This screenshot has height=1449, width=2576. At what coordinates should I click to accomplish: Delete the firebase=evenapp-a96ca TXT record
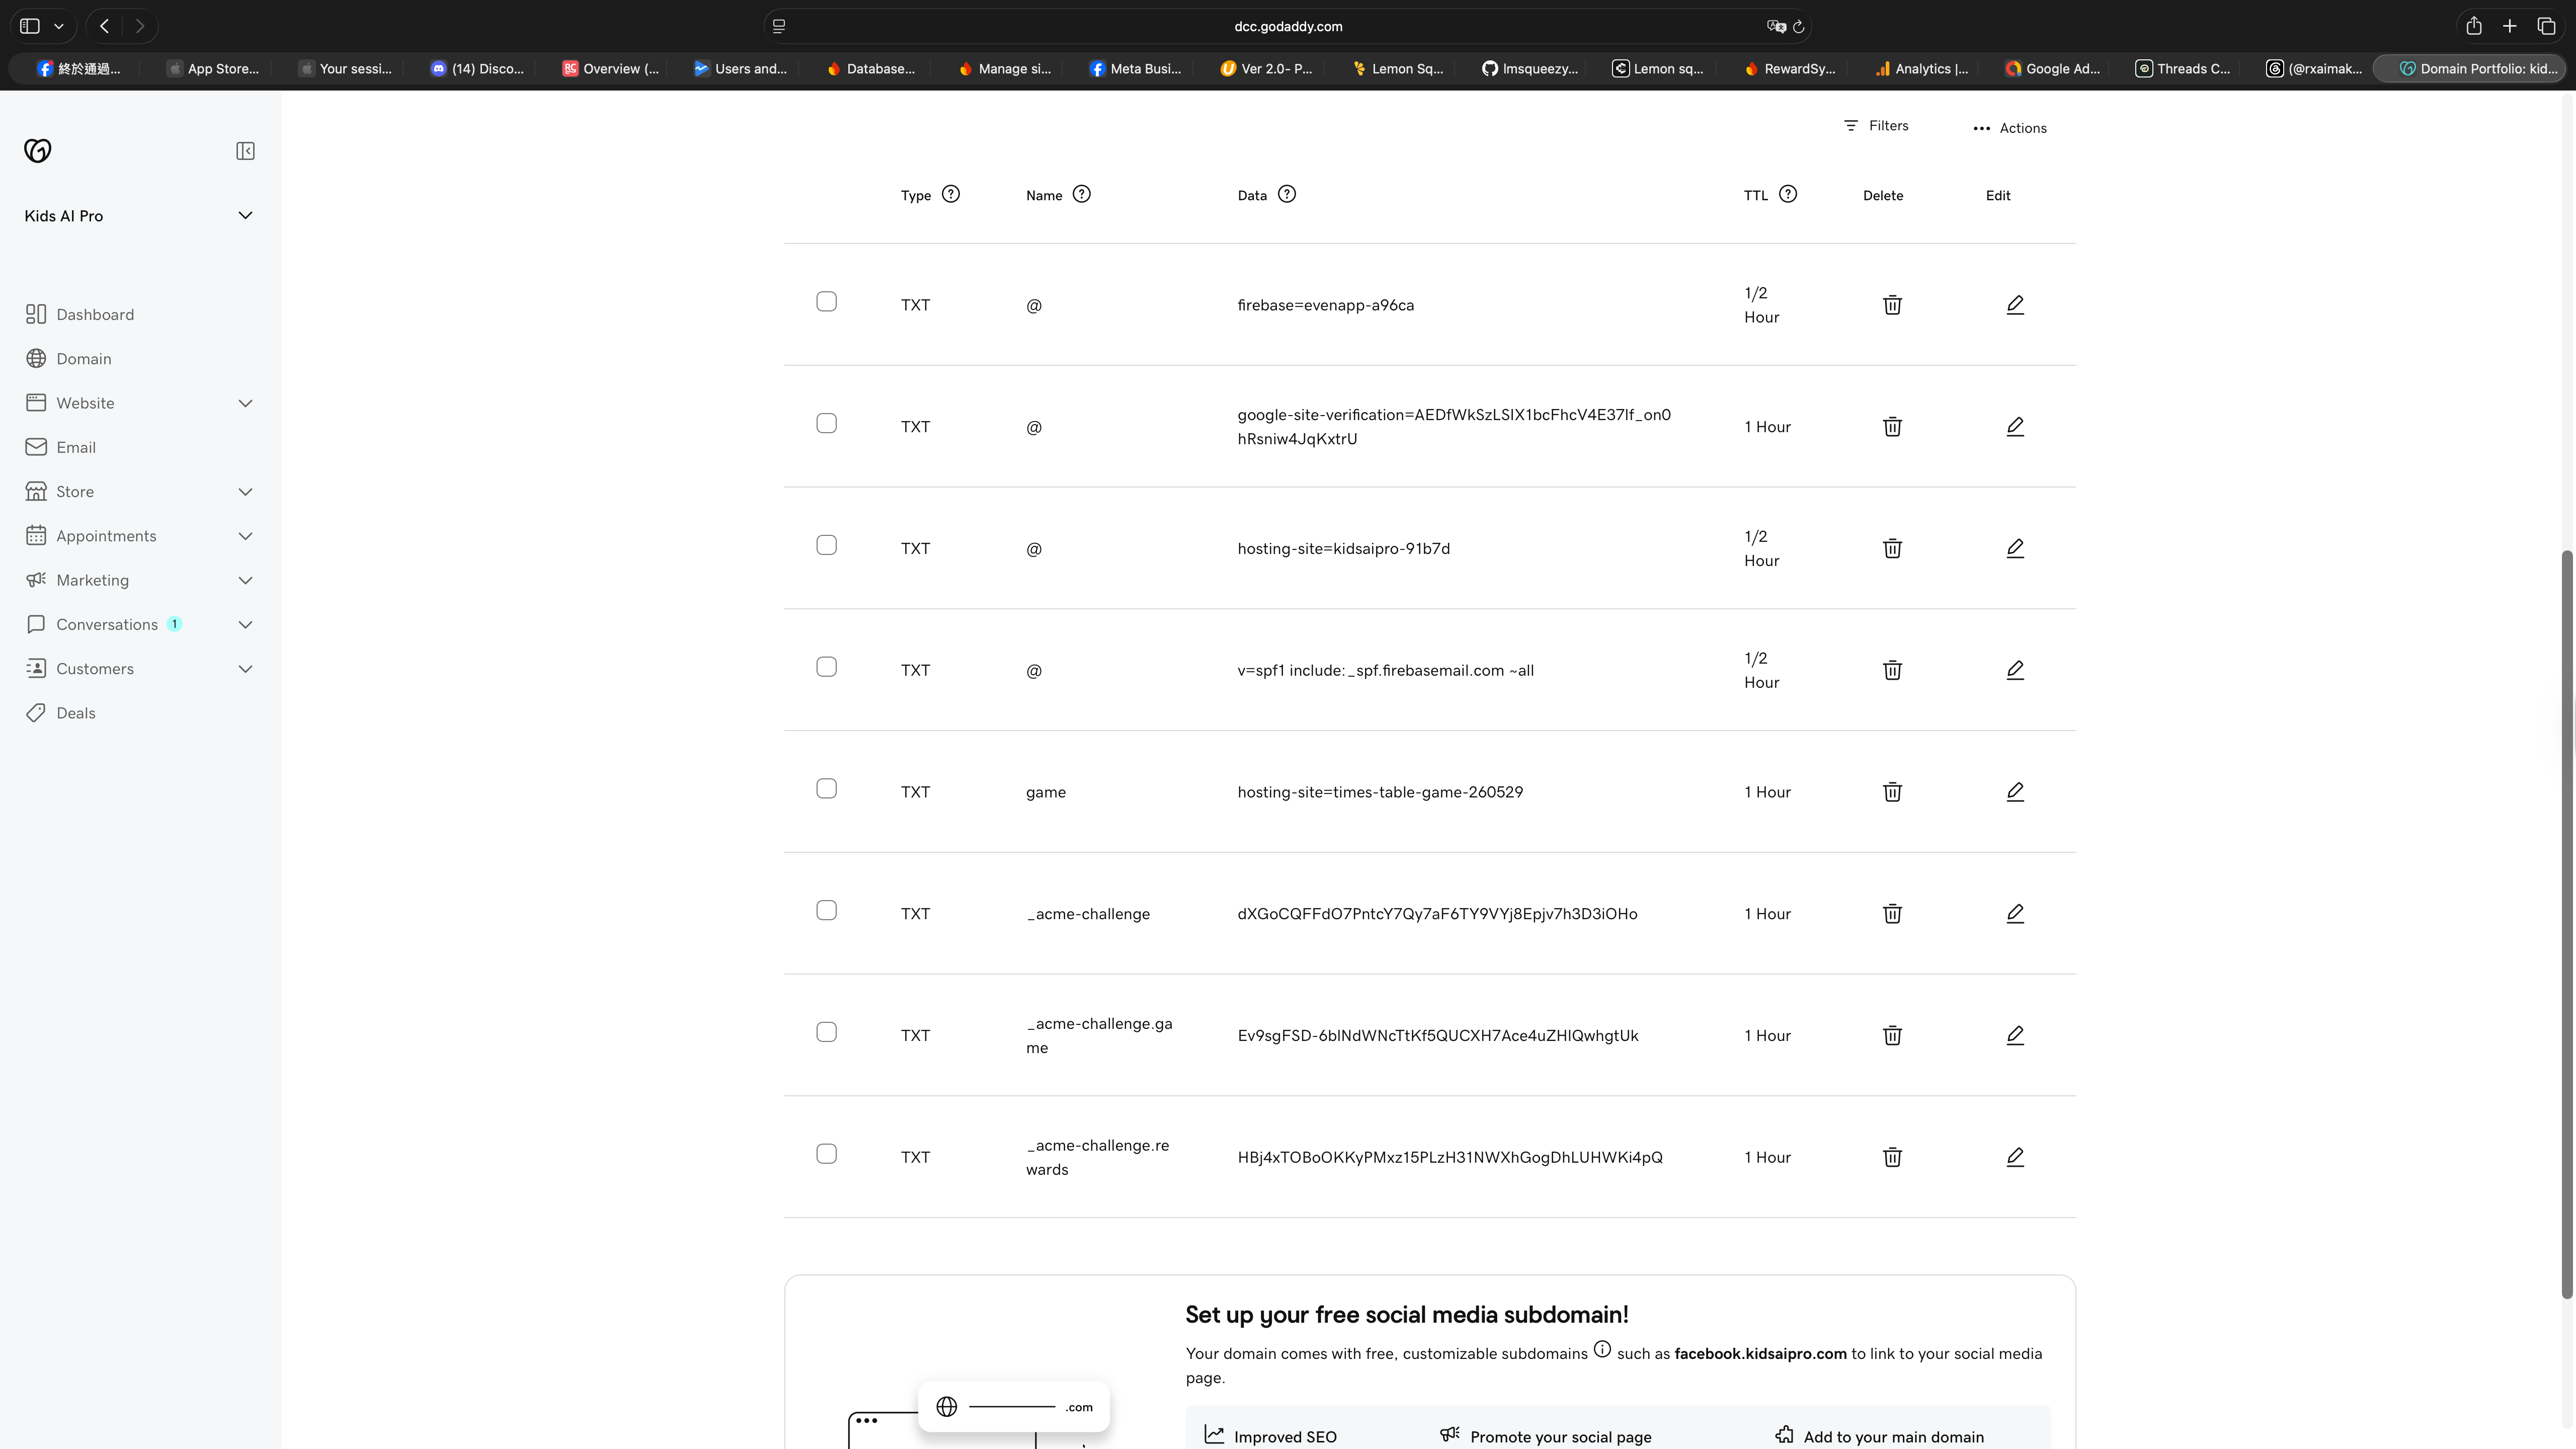tap(1892, 305)
